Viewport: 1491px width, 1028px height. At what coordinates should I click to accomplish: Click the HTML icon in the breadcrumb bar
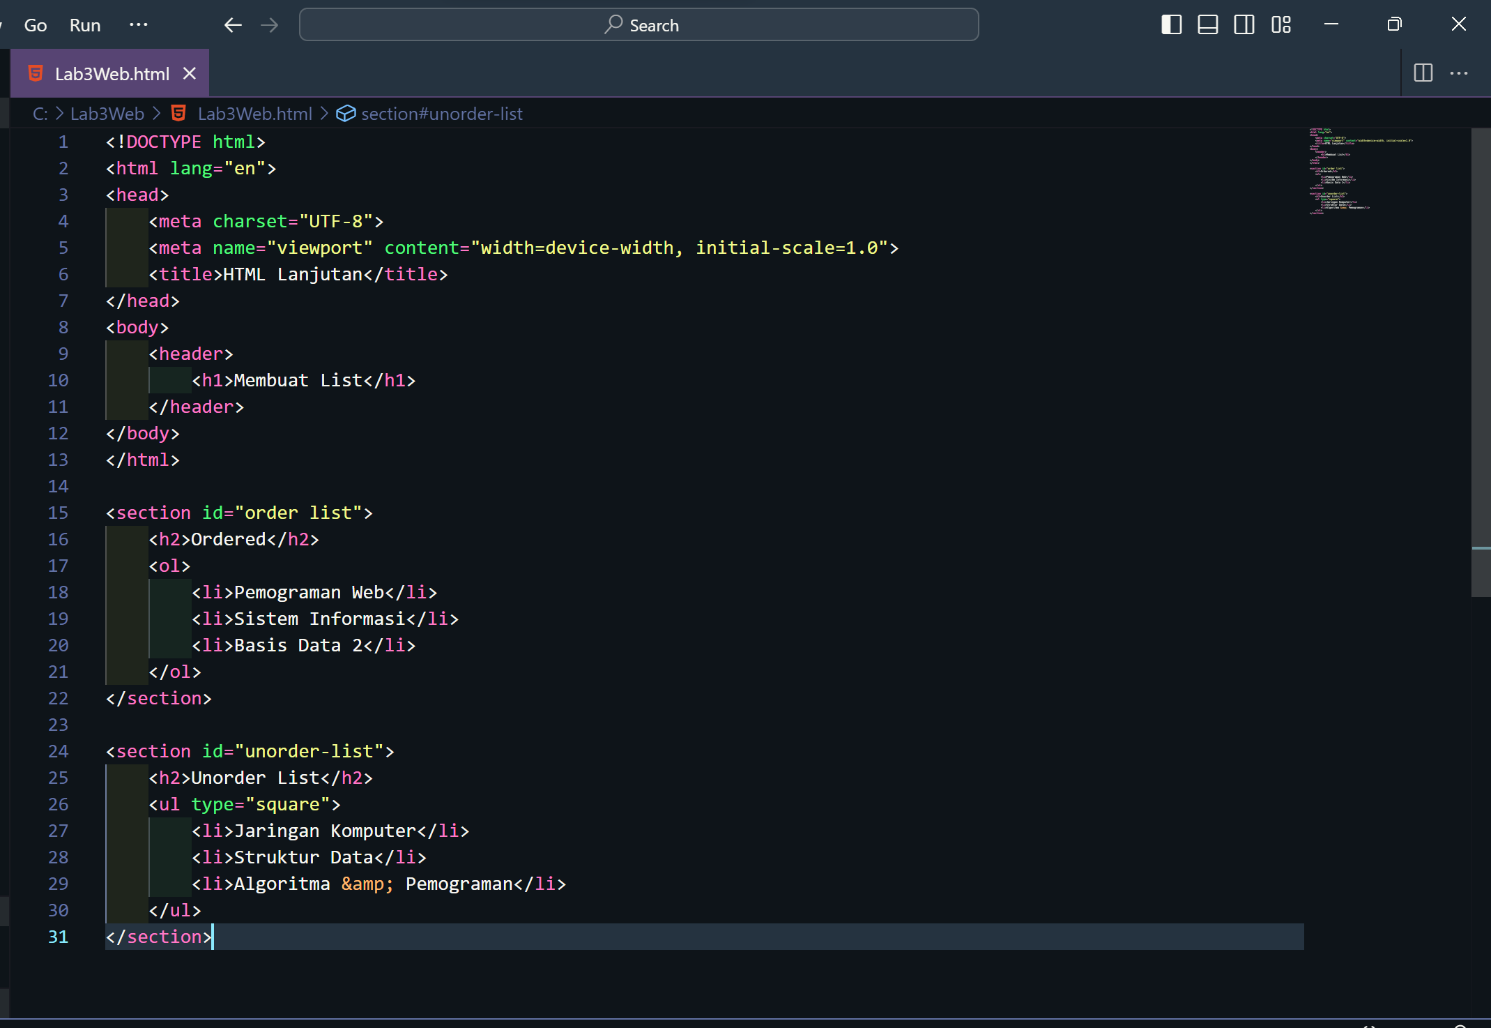[179, 113]
